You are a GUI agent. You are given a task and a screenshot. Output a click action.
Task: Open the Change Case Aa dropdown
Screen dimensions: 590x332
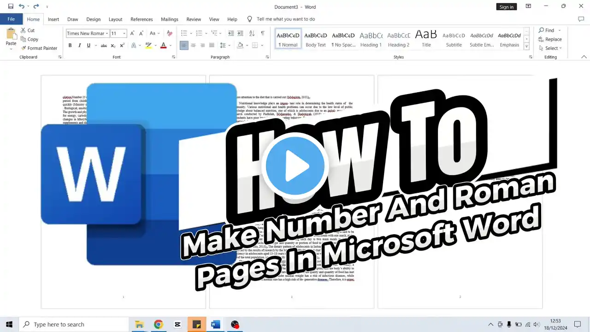pos(154,33)
